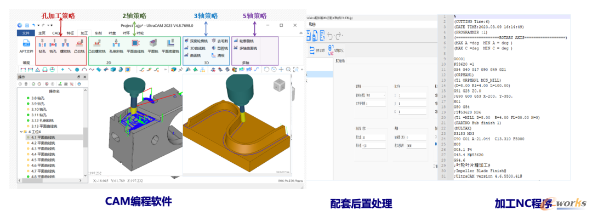Select the 钻孔 drilling strategy icon
This screenshot has width=592, height=216.
tap(42, 46)
